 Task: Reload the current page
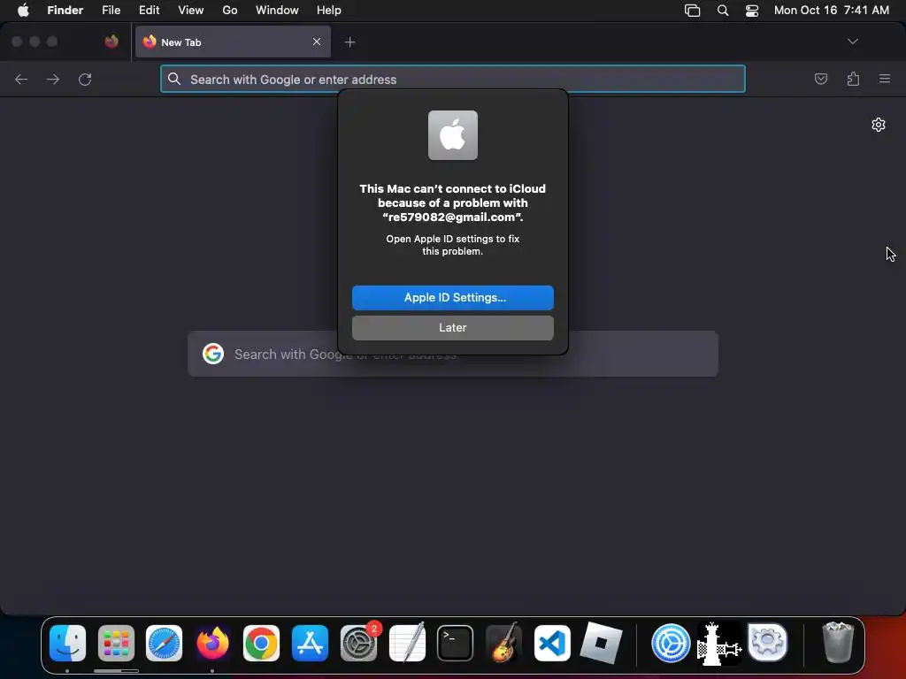pyautogui.click(x=85, y=79)
